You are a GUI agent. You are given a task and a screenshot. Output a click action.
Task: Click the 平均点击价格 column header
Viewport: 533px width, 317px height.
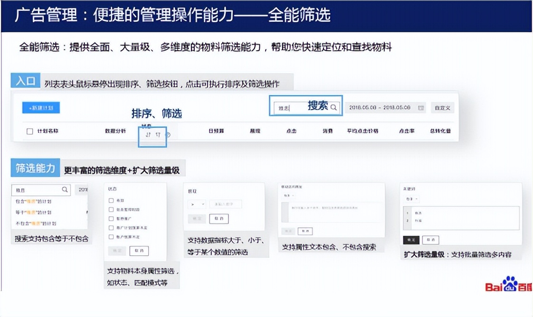click(x=362, y=131)
